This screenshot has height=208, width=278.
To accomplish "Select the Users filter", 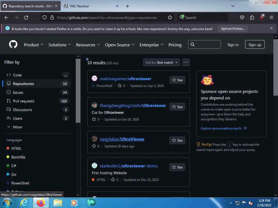I will (37, 118).
